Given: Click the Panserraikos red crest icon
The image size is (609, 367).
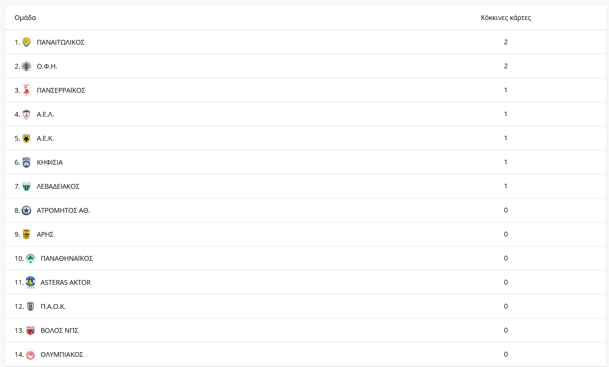Looking at the screenshot, I should tap(26, 90).
